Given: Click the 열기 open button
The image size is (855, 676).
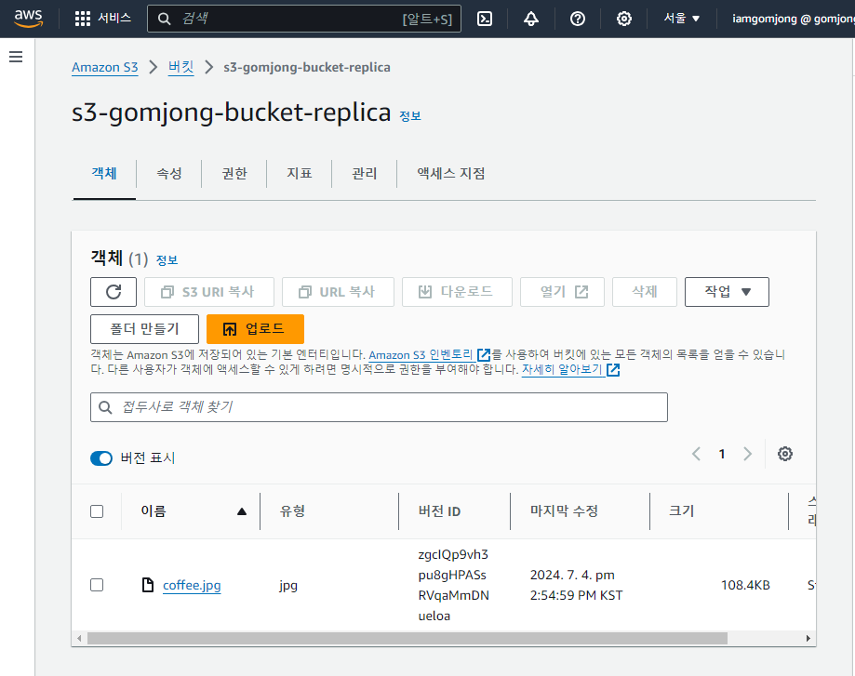Looking at the screenshot, I should (562, 292).
